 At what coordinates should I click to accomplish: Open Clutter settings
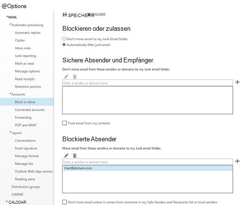[x=20, y=41]
